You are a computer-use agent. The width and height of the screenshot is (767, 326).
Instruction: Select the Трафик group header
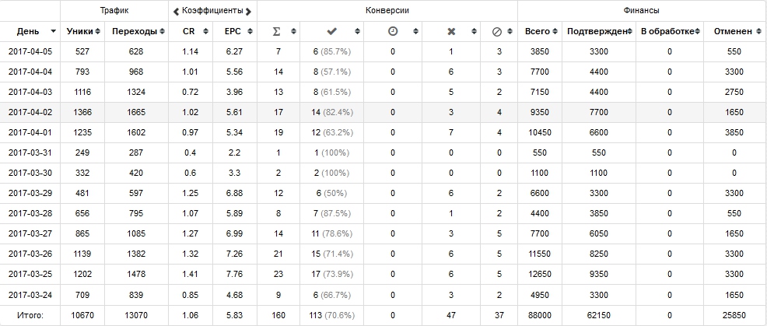[114, 10]
